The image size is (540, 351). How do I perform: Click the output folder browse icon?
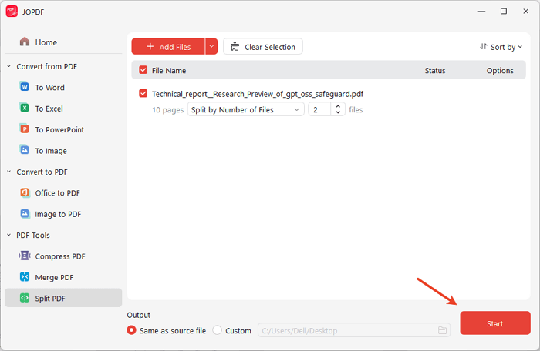point(442,330)
